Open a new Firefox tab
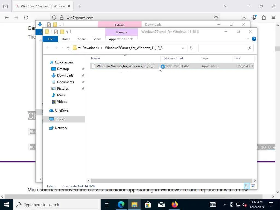Image resolution: width=280 pixels, height=210 pixels. [x=79, y=6]
